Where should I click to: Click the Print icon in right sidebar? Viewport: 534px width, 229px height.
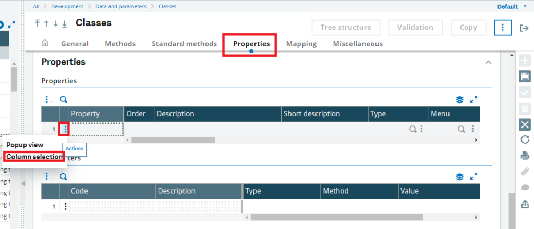[x=525, y=156]
